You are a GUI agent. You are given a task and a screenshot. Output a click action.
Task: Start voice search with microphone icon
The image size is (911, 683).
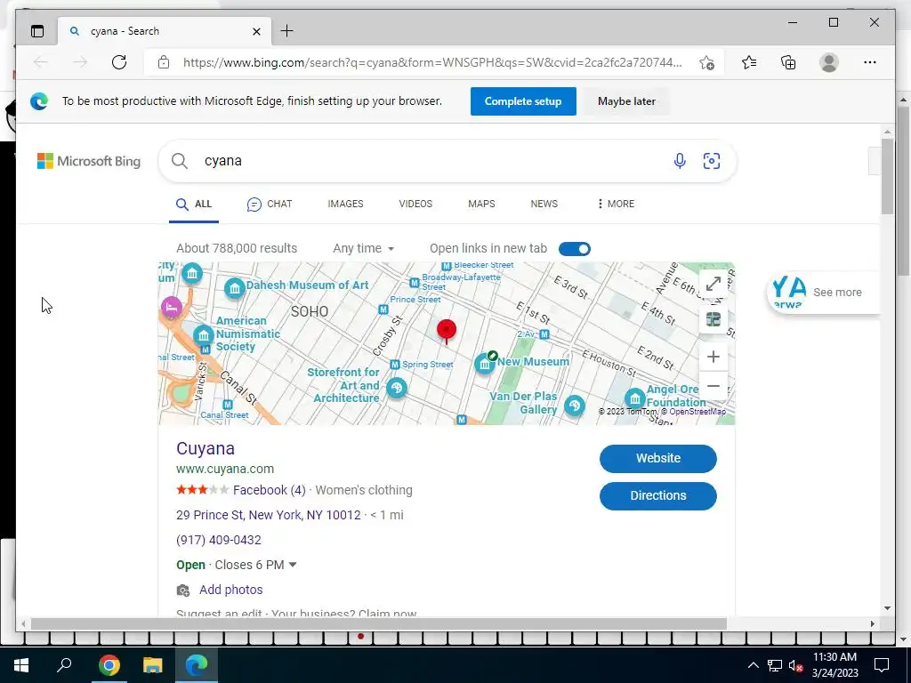click(x=680, y=161)
